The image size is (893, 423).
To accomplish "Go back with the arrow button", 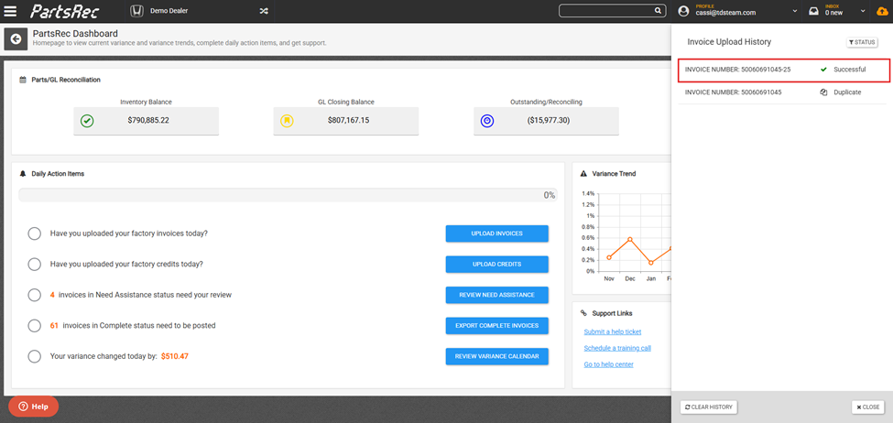I will tap(16, 38).
